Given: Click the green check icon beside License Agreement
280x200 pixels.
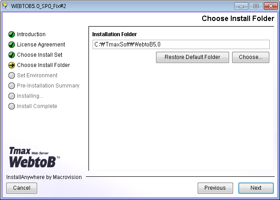Looking at the screenshot, I should tap(12, 45).
